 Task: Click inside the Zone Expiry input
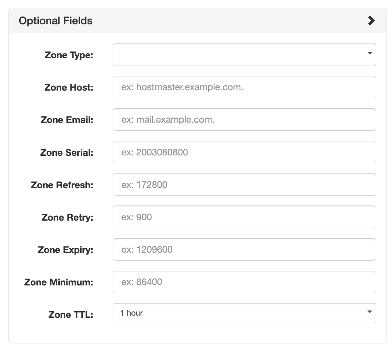point(244,249)
